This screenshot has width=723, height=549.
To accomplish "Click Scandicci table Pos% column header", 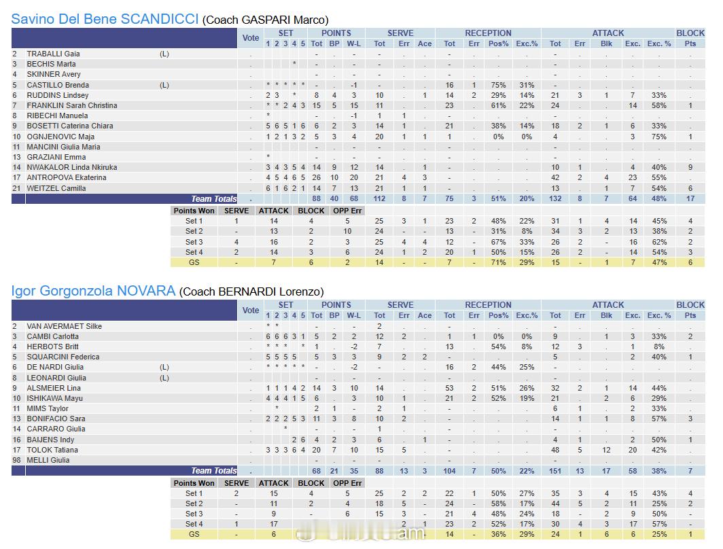I will (x=499, y=43).
